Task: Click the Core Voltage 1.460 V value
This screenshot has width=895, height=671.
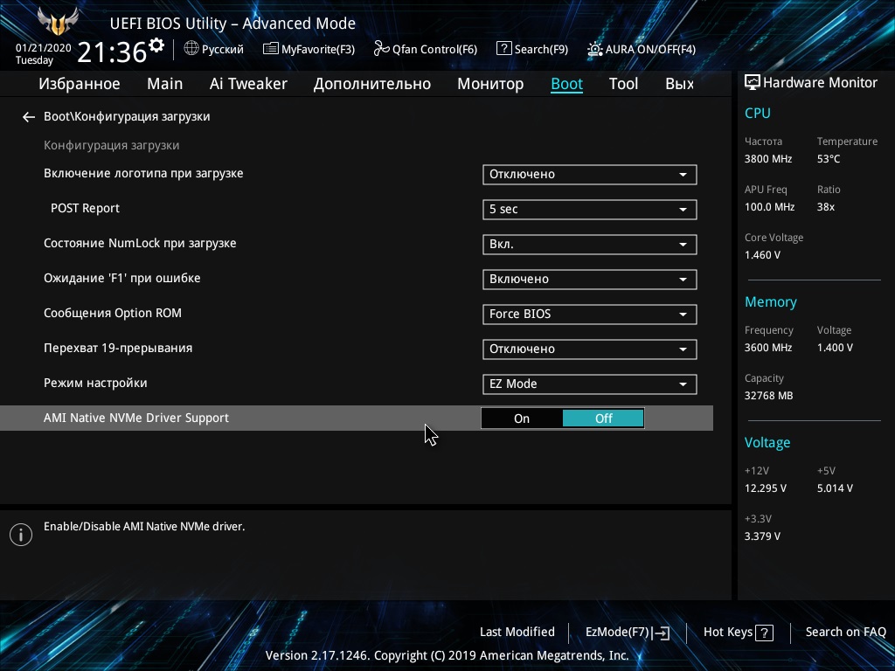Action: pyautogui.click(x=762, y=255)
